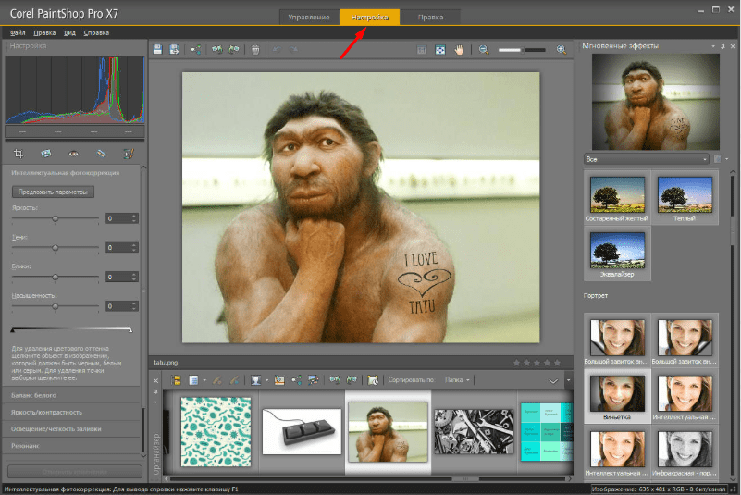741x495 pixels.
Task: Click the Save floppy disk icon
Action: (158, 49)
